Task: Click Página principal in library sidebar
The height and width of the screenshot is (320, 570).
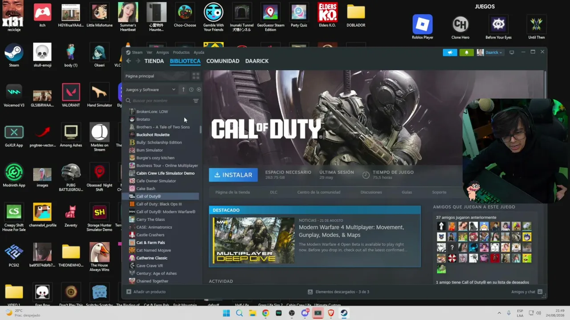Action: (x=140, y=76)
